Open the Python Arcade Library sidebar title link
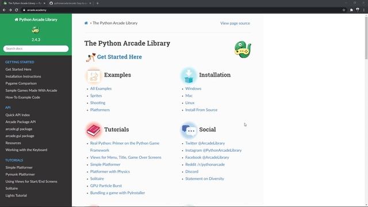Viewport: 368px width, 207px height. pos(36,20)
